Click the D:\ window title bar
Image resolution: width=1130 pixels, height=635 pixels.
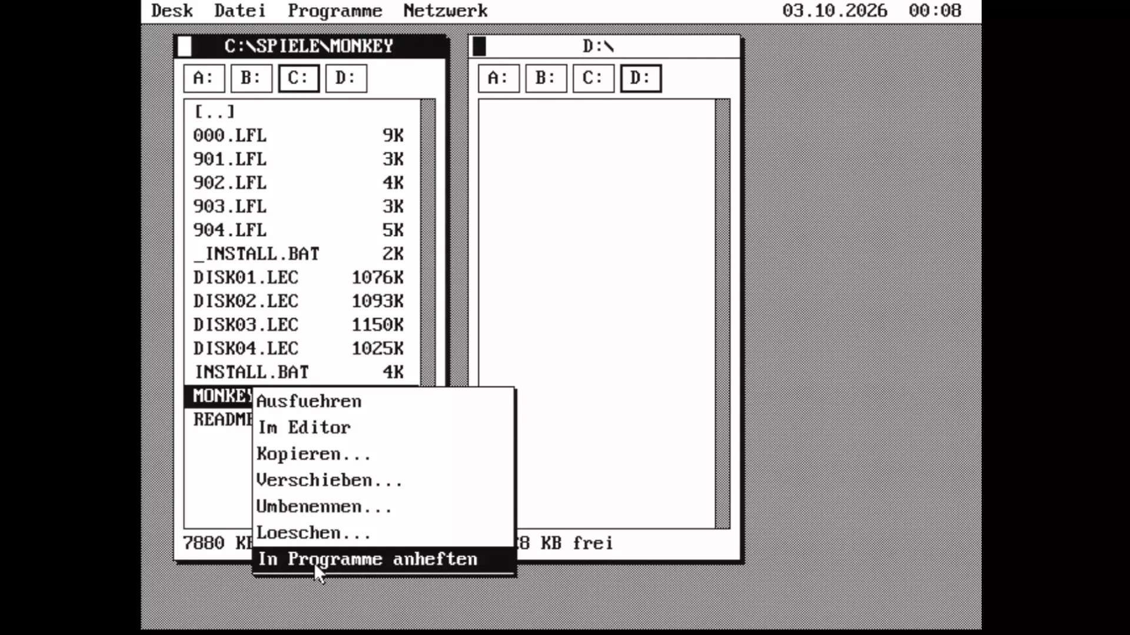pyautogui.click(x=605, y=46)
